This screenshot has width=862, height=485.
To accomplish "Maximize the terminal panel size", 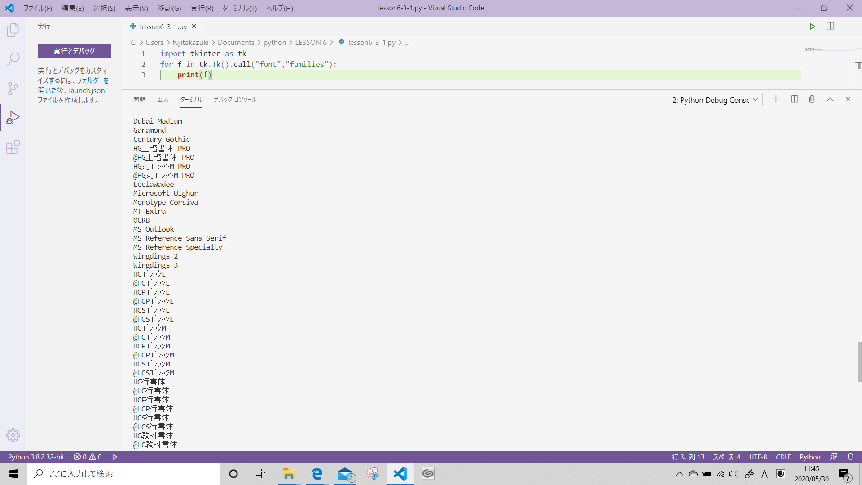I will pyautogui.click(x=830, y=99).
